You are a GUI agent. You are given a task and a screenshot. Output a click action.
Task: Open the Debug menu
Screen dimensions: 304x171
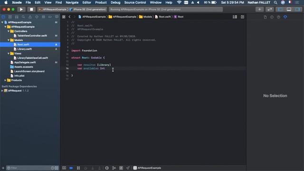click(115, 2)
